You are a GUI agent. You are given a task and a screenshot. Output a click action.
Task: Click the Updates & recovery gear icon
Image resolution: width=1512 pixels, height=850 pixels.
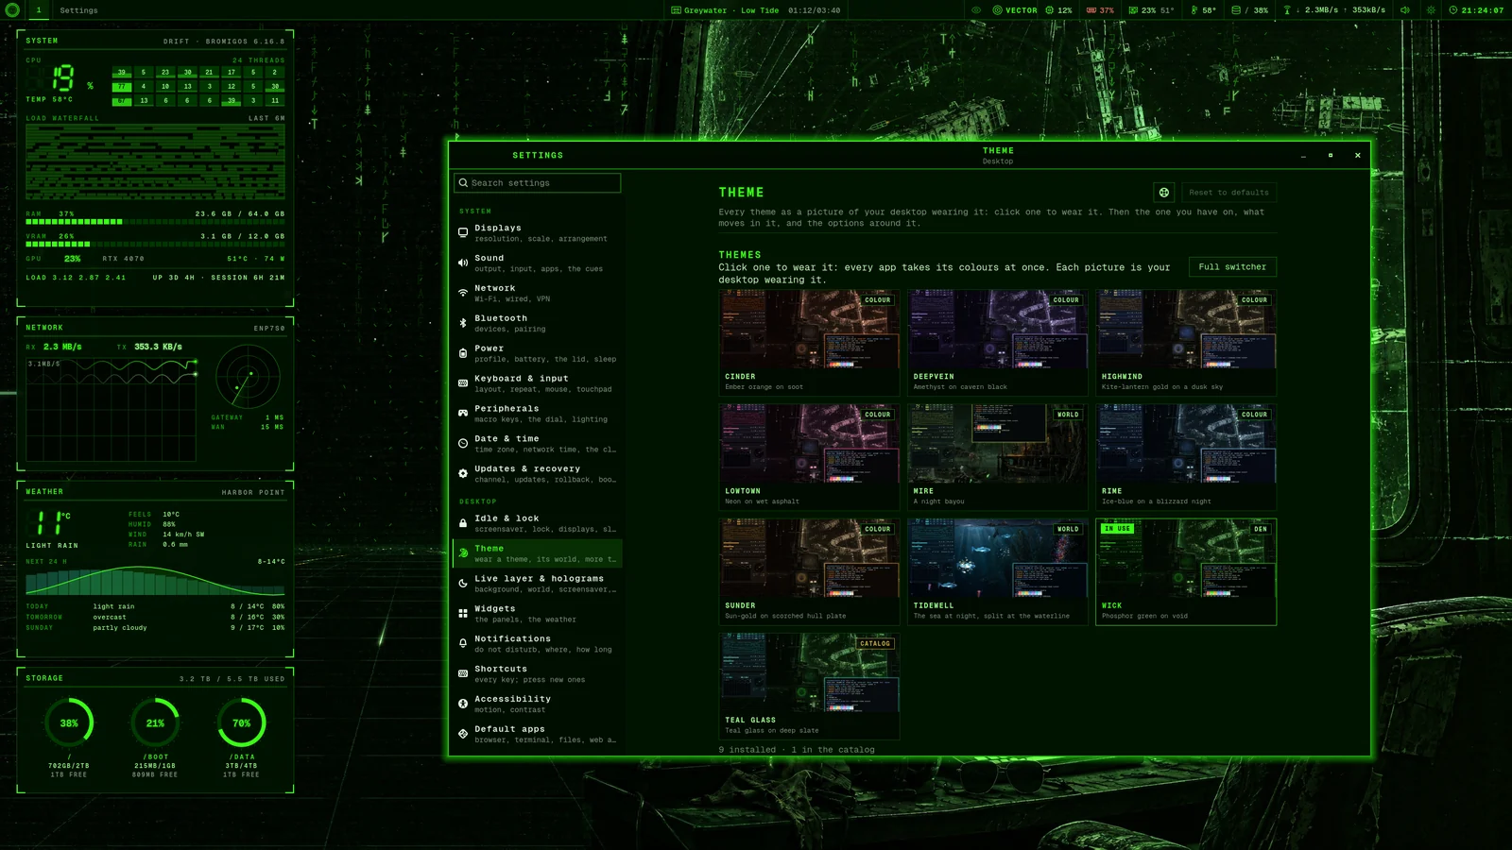463,473
